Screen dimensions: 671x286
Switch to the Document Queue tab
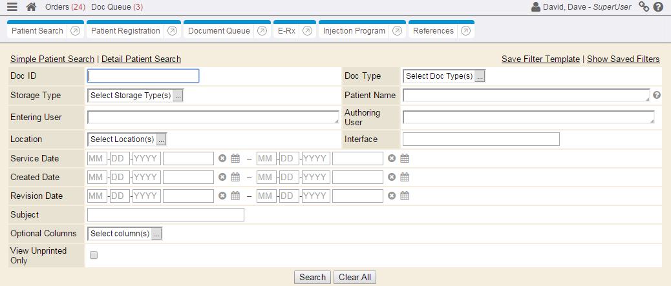pyautogui.click(x=218, y=31)
